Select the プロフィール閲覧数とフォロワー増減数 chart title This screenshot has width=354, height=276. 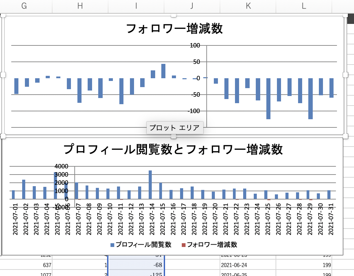(x=173, y=149)
